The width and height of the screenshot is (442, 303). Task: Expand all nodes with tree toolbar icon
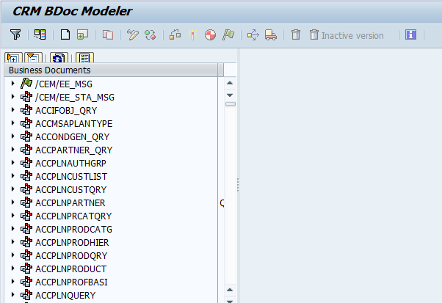[13, 58]
